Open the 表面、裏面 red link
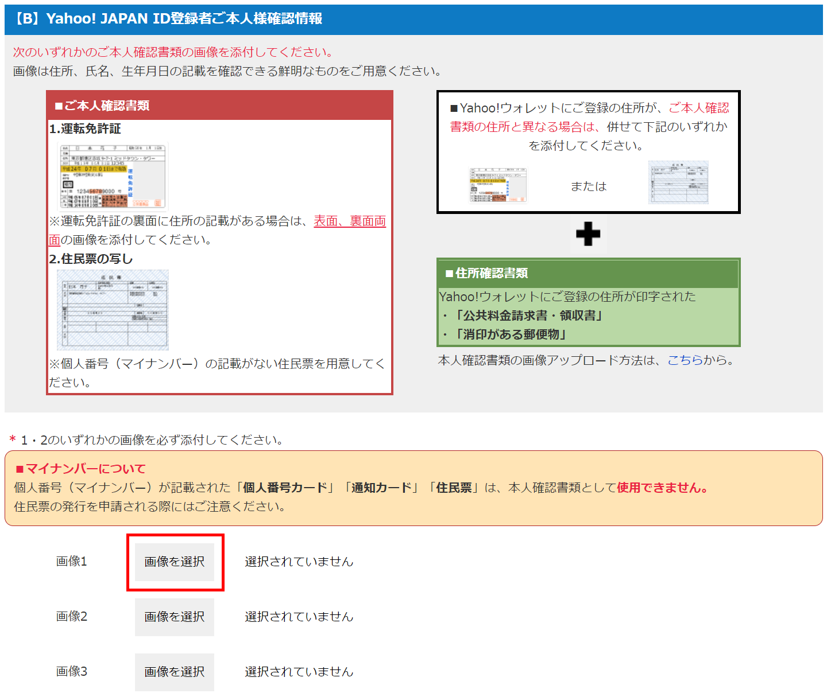 click(x=350, y=221)
